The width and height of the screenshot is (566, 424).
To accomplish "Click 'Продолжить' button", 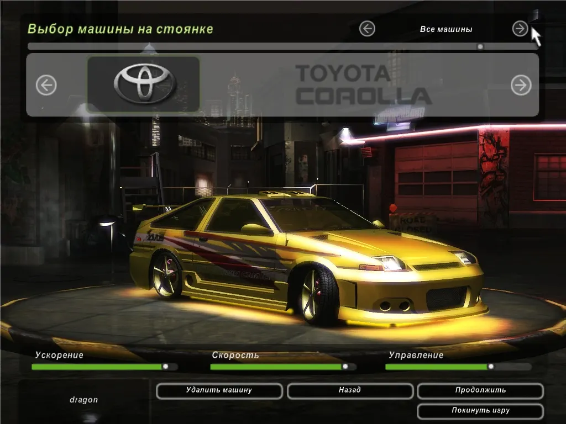I will [x=480, y=390].
